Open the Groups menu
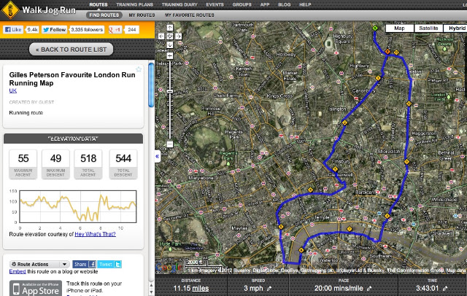467x296 pixels. 242,5
